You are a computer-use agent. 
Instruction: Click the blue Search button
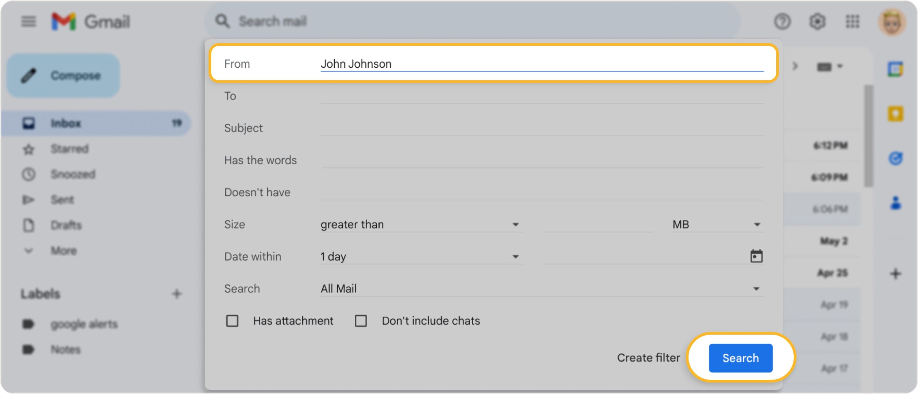pos(740,358)
